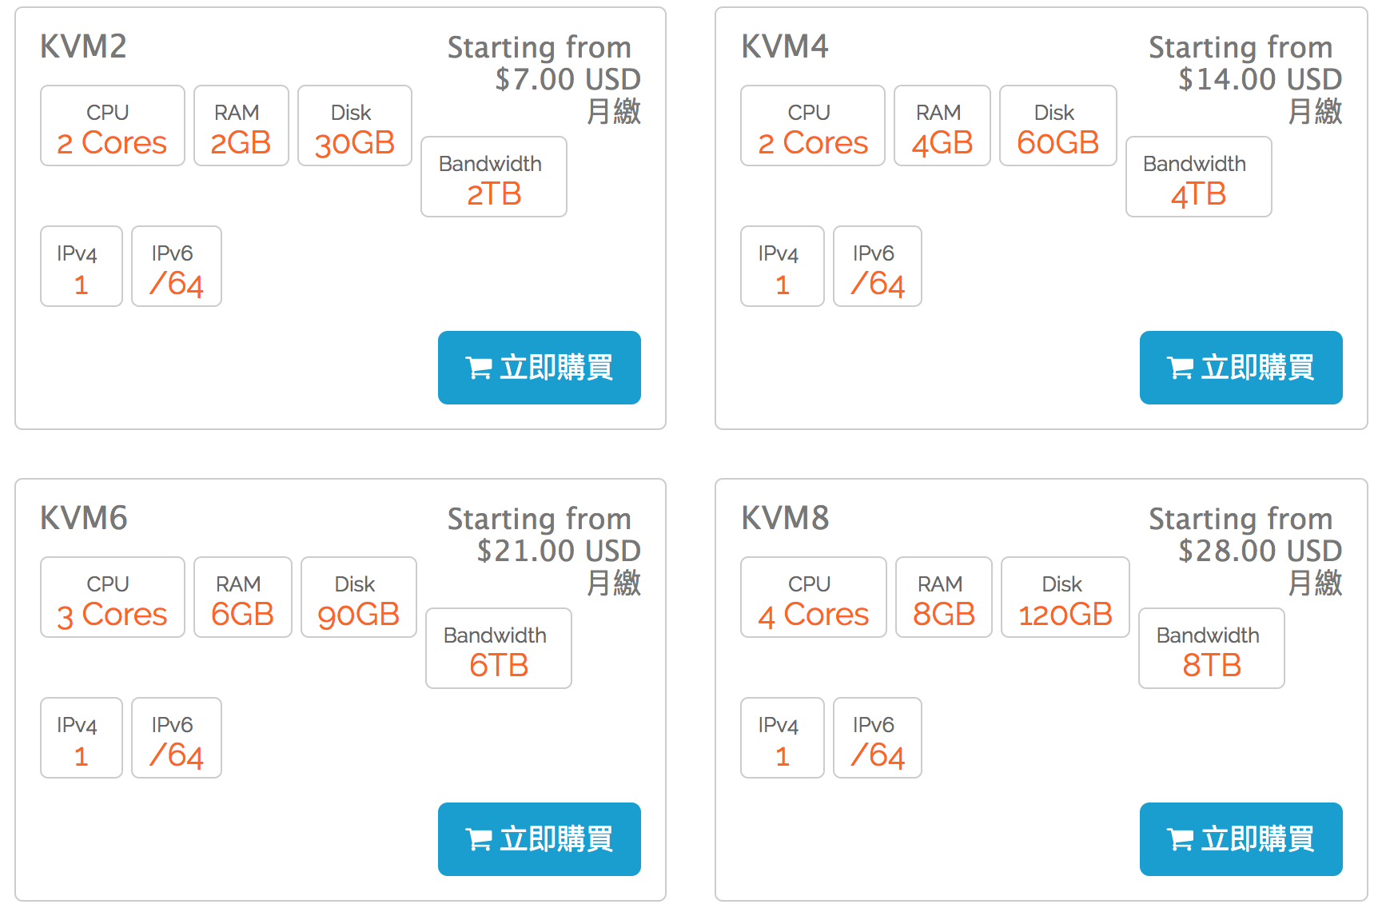
Task: Select the KVM4 plan title
Action: pos(785,47)
